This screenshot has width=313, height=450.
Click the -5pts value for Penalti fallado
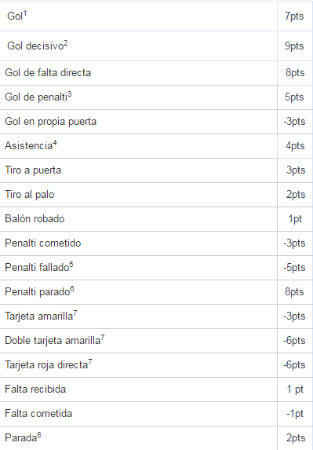click(x=294, y=268)
